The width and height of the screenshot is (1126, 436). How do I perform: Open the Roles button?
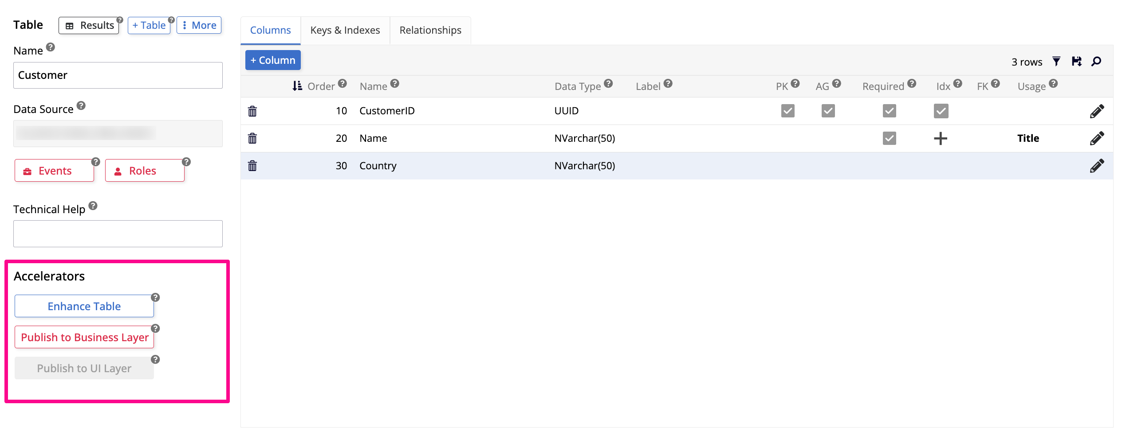[145, 171]
